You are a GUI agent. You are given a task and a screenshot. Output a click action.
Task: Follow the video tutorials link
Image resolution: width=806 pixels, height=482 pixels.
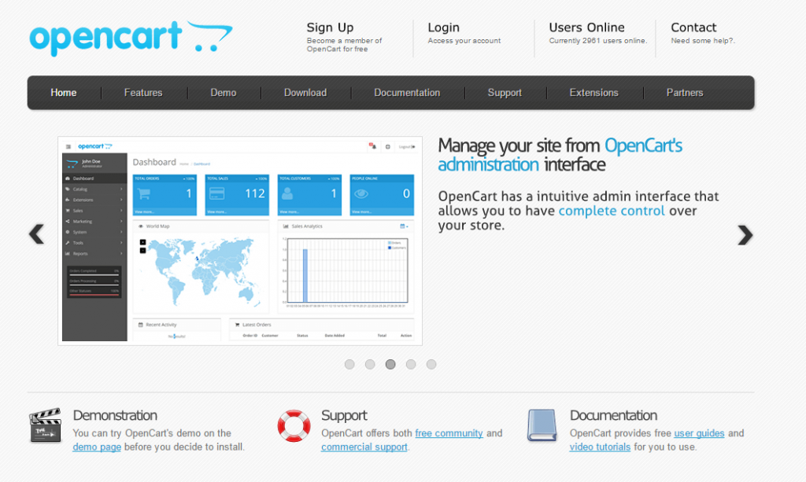[600, 447]
